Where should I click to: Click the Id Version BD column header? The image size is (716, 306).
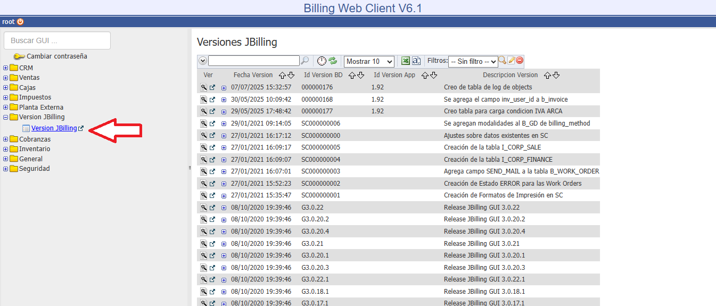[323, 75]
